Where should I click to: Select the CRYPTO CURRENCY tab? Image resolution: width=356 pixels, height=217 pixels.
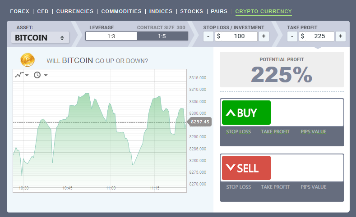pyautogui.click(x=264, y=11)
